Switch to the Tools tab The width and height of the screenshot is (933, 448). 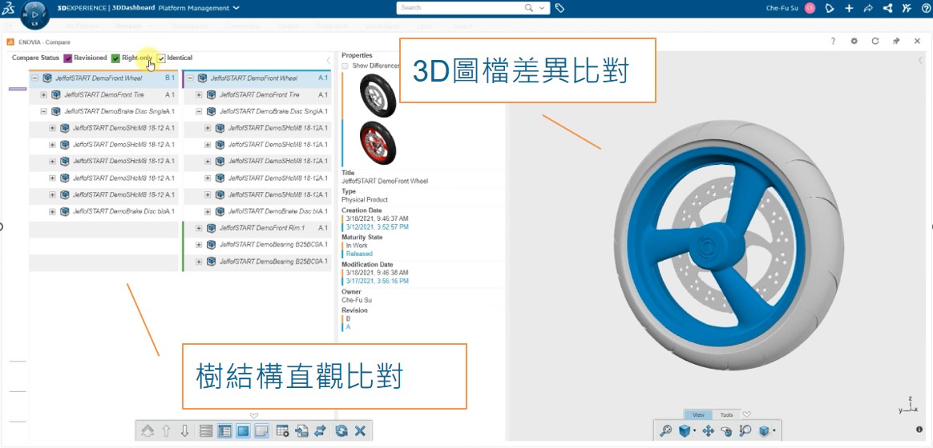[x=726, y=414]
